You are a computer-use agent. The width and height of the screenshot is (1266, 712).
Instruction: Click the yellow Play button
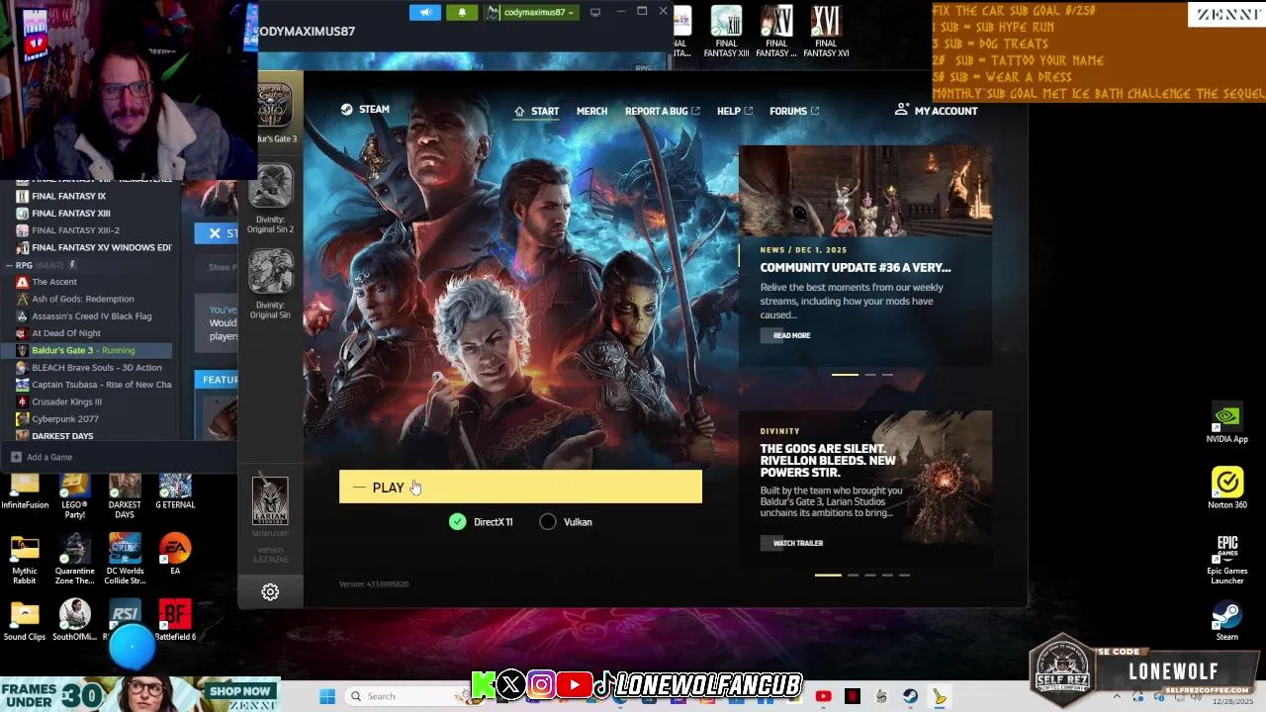point(520,487)
